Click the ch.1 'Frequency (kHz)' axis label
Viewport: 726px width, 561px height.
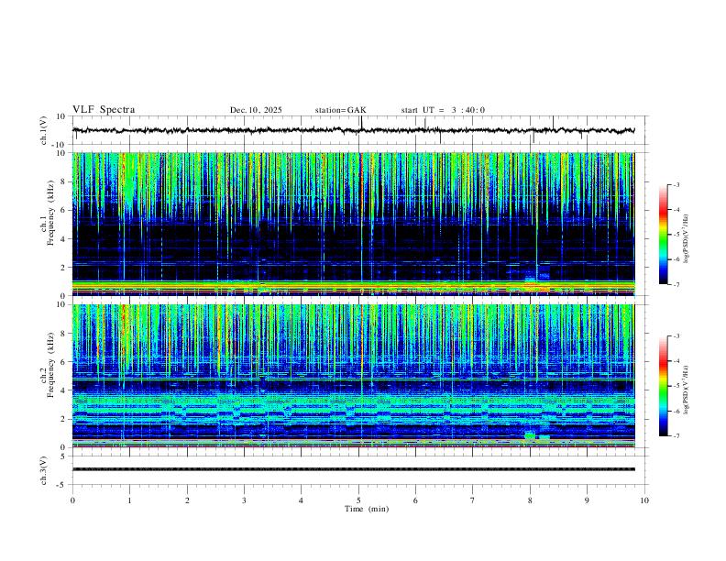(x=50, y=213)
